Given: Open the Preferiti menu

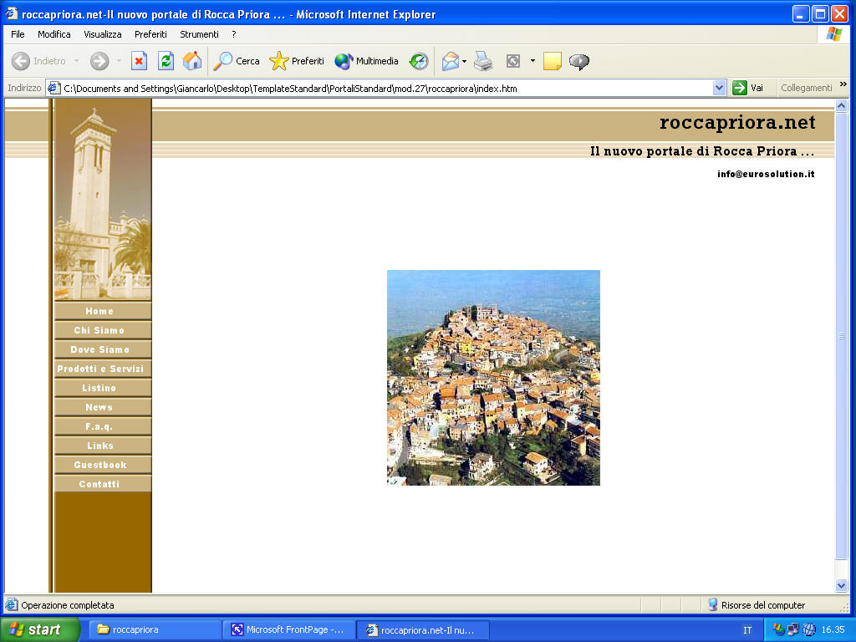Looking at the screenshot, I should (150, 34).
